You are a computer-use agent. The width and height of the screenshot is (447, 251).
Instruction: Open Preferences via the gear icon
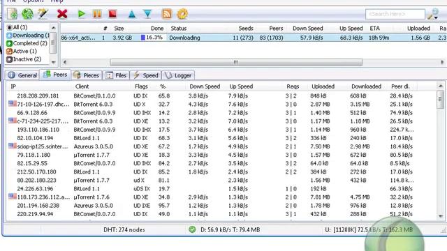tap(182, 14)
